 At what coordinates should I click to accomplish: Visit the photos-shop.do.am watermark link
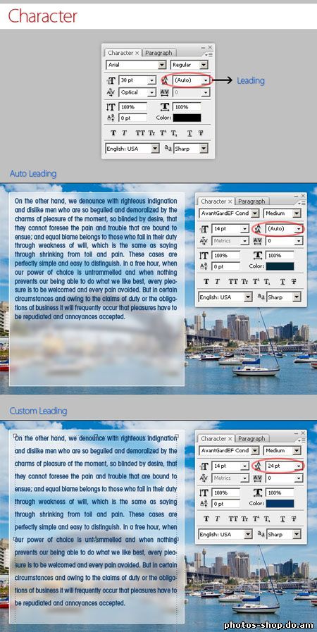tap(268, 625)
